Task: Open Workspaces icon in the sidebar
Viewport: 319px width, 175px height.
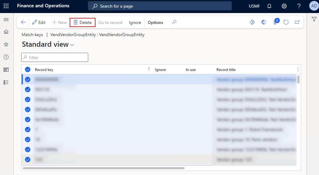Action: click(6, 70)
